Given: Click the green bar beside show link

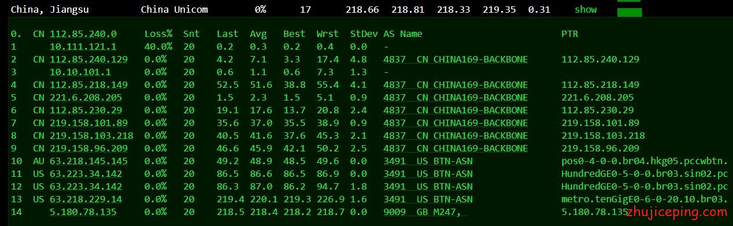Looking at the screenshot, I should [630, 13].
